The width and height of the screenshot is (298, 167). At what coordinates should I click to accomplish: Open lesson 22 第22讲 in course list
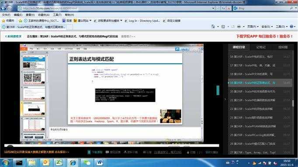(260, 109)
